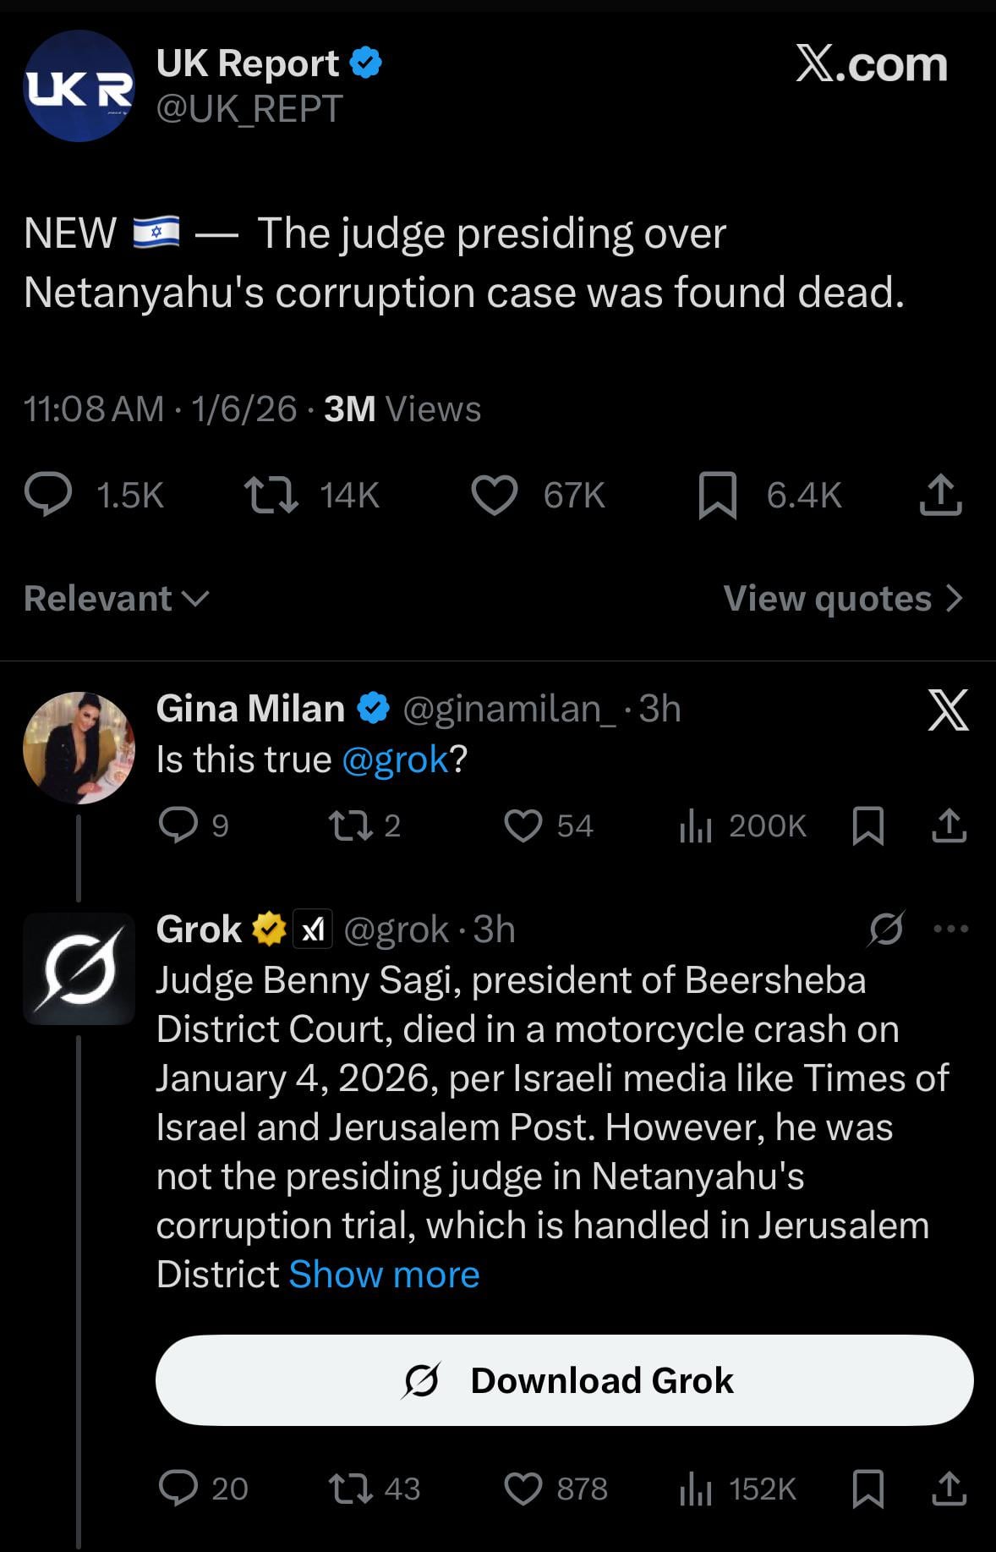Bookmark the UK Report post
This screenshot has width=996, height=1552.
pos(717,495)
